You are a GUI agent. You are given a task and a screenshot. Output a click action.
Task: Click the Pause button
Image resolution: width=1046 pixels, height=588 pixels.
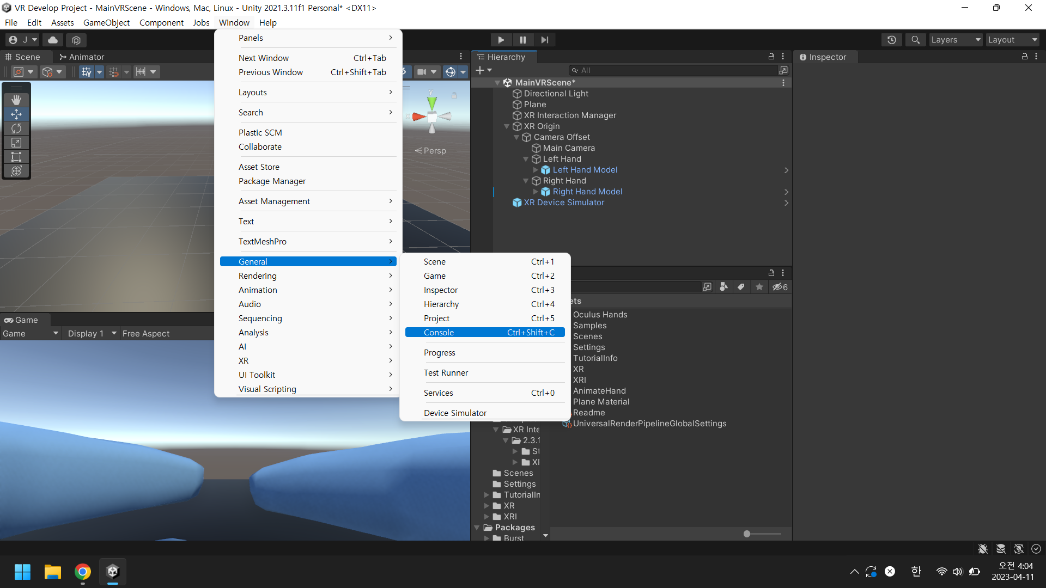point(523,40)
